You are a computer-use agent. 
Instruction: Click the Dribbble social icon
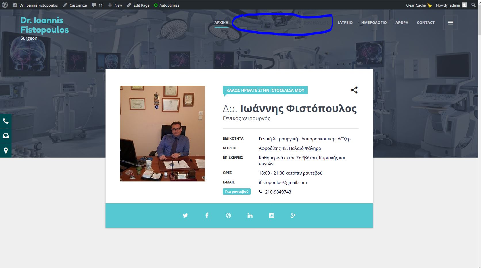coord(228,215)
